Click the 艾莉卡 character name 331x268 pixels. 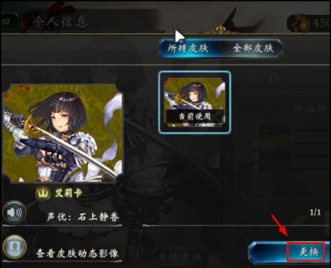click(68, 193)
